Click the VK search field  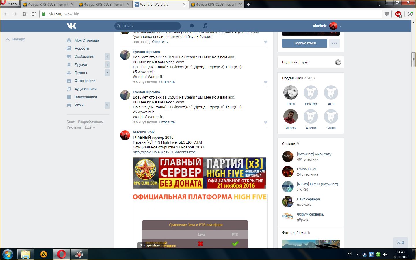[148, 26]
